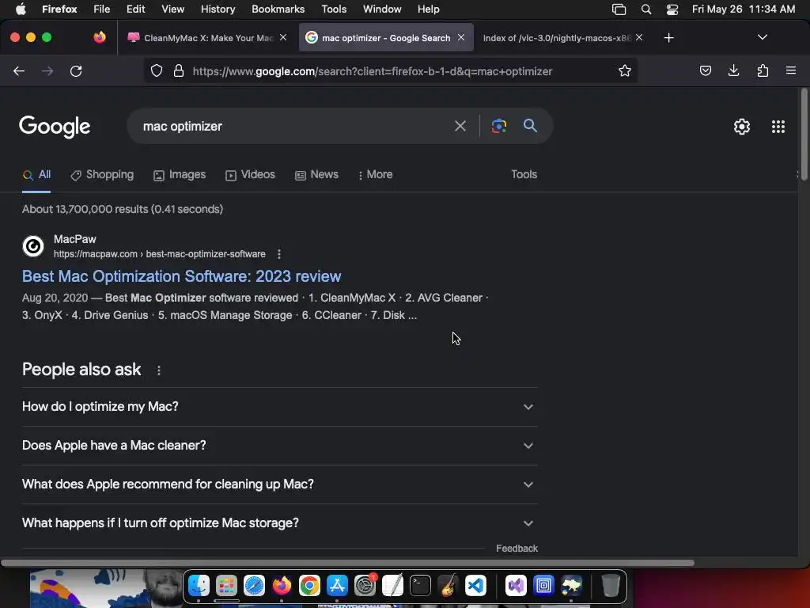Launch Safari from the Dock
The image size is (810, 608).
click(254, 585)
